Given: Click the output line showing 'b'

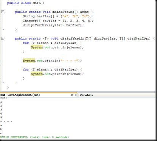Looking at the screenshot, I should click(x=1, y=129).
